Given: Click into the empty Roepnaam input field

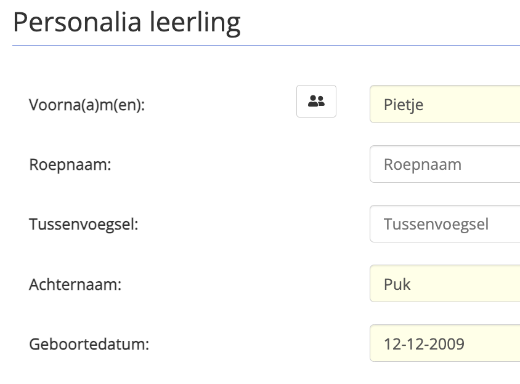Looking at the screenshot, I should point(445,164).
